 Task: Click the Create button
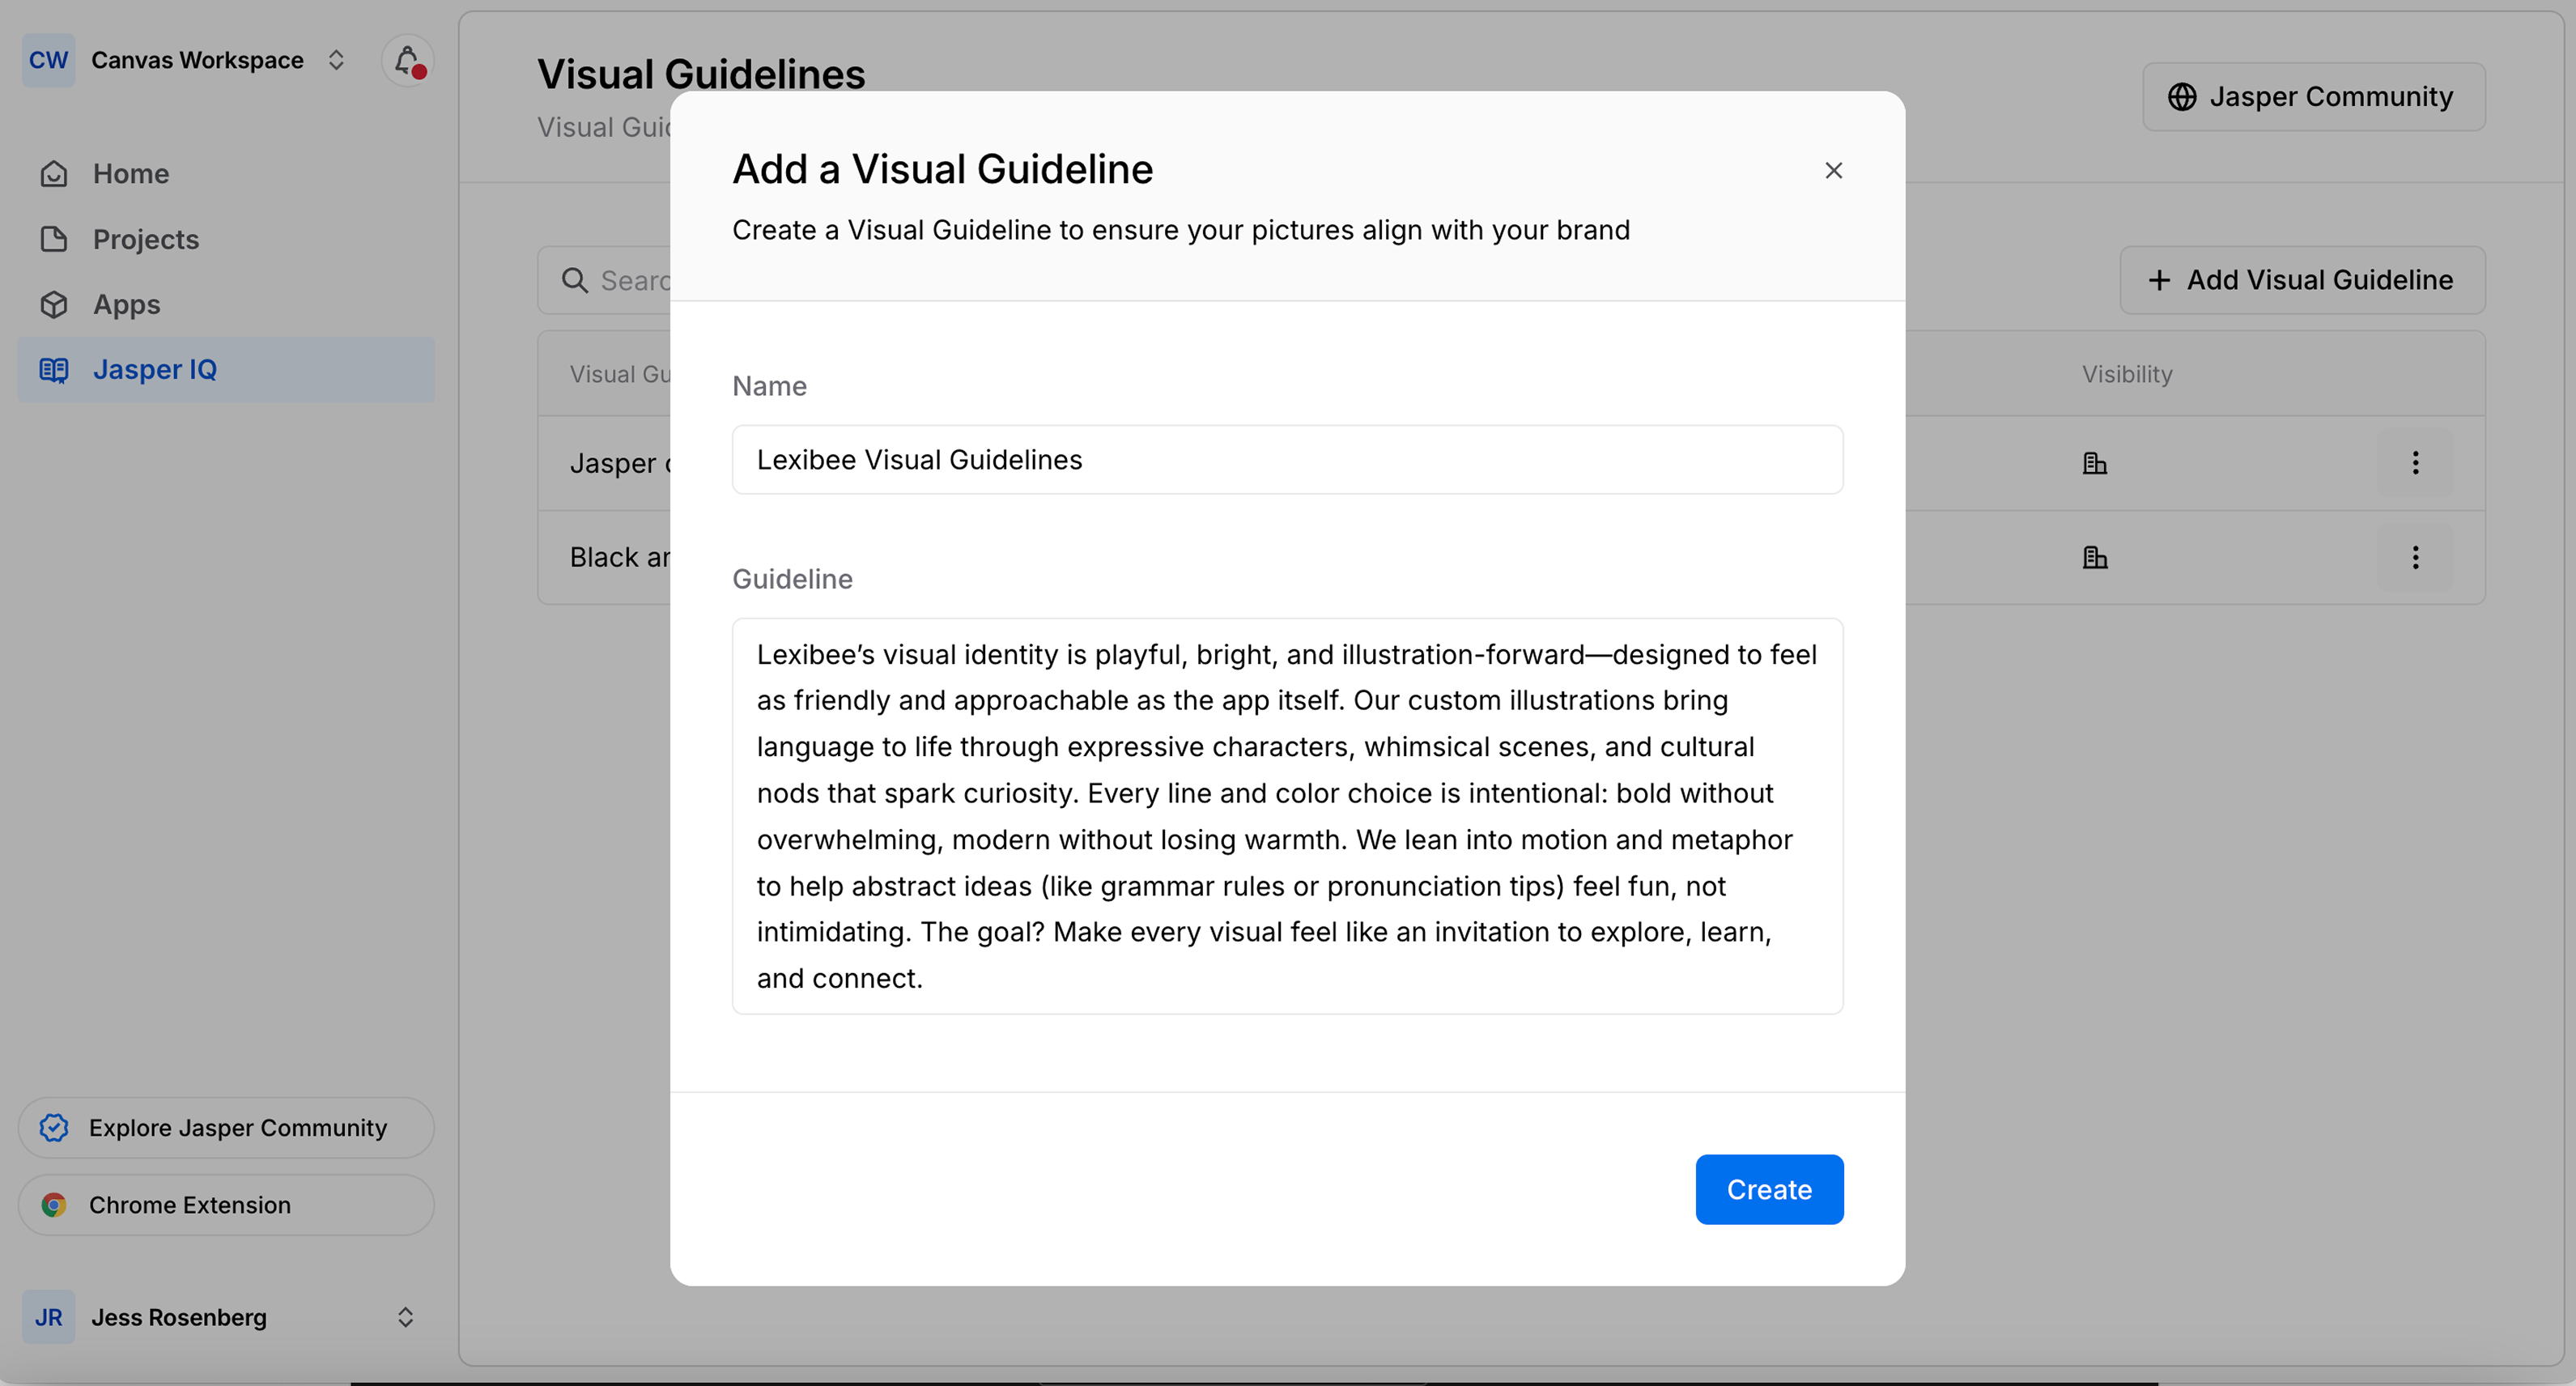pos(1769,1189)
